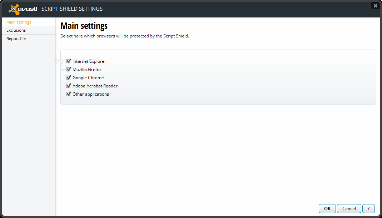Click the Main settings heading

tap(84, 26)
